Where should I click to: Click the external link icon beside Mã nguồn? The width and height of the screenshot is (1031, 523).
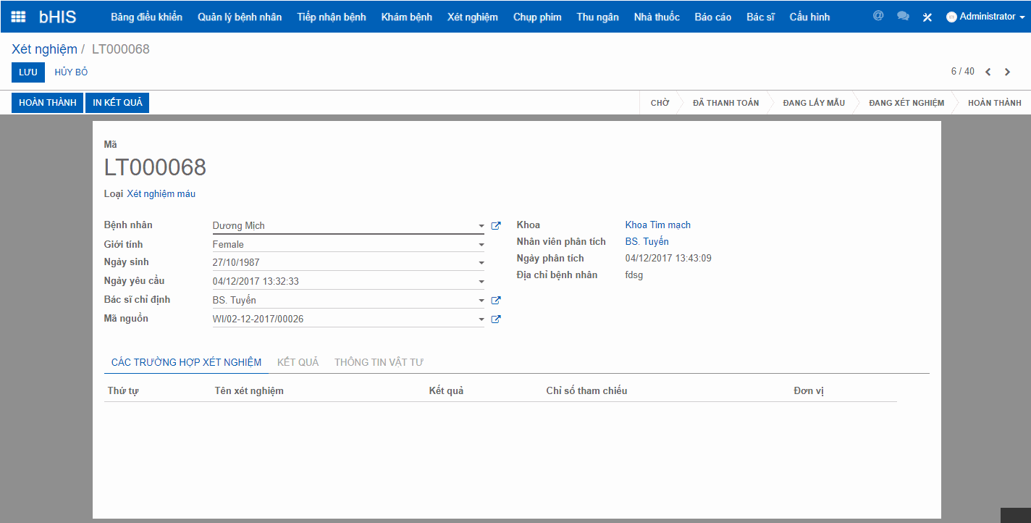coord(496,319)
